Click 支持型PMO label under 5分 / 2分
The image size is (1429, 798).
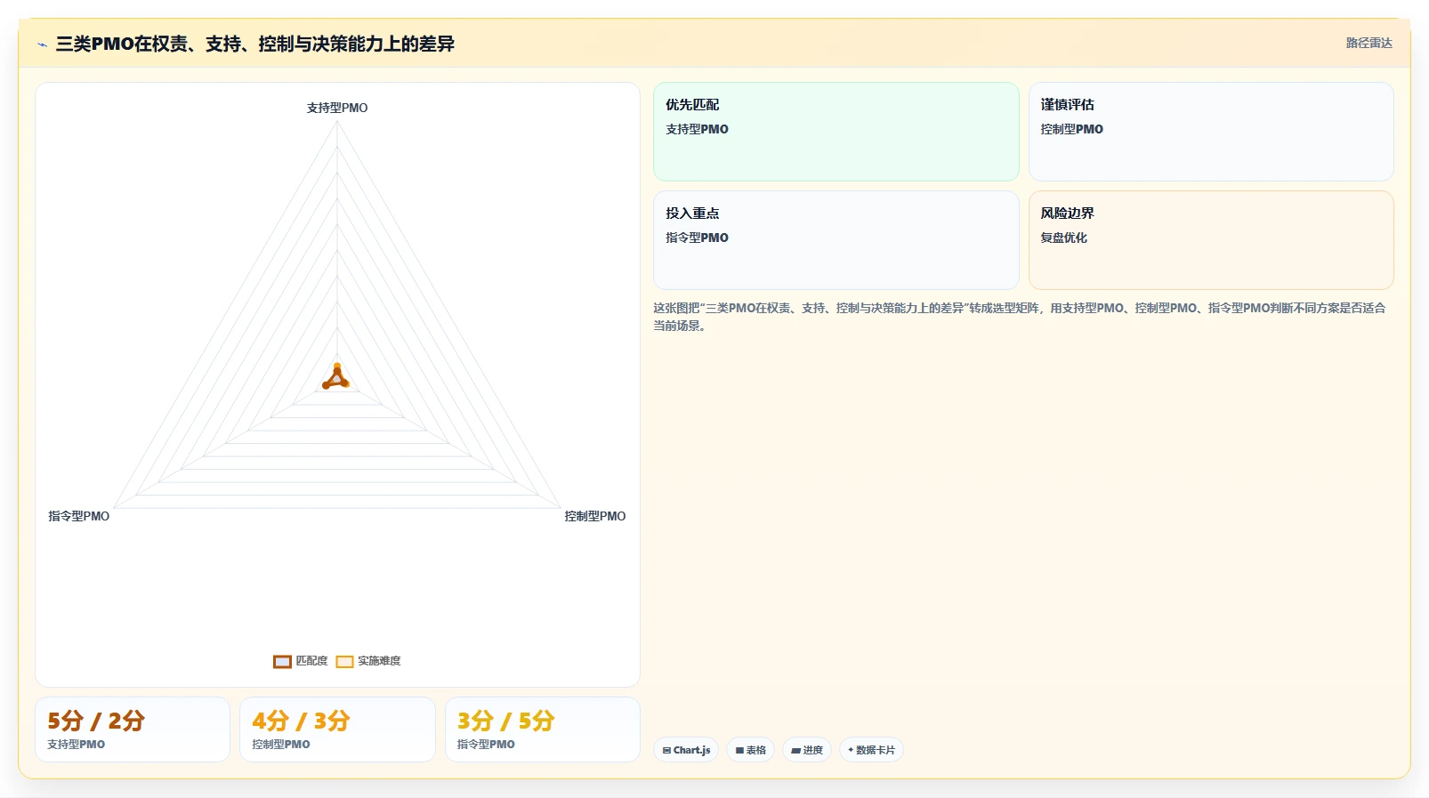pos(76,745)
